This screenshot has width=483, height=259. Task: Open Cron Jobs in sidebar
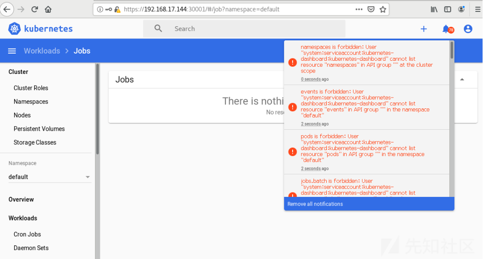point(27,235)
